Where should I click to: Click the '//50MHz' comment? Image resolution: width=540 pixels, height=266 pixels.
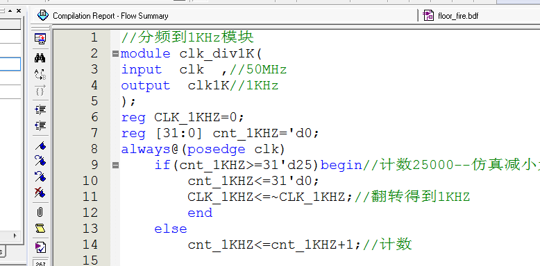[258, 70]
